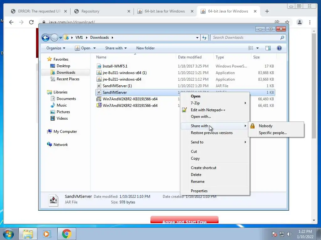
Task: Click the Explorer forward arrow button
Action: point(54,37)
